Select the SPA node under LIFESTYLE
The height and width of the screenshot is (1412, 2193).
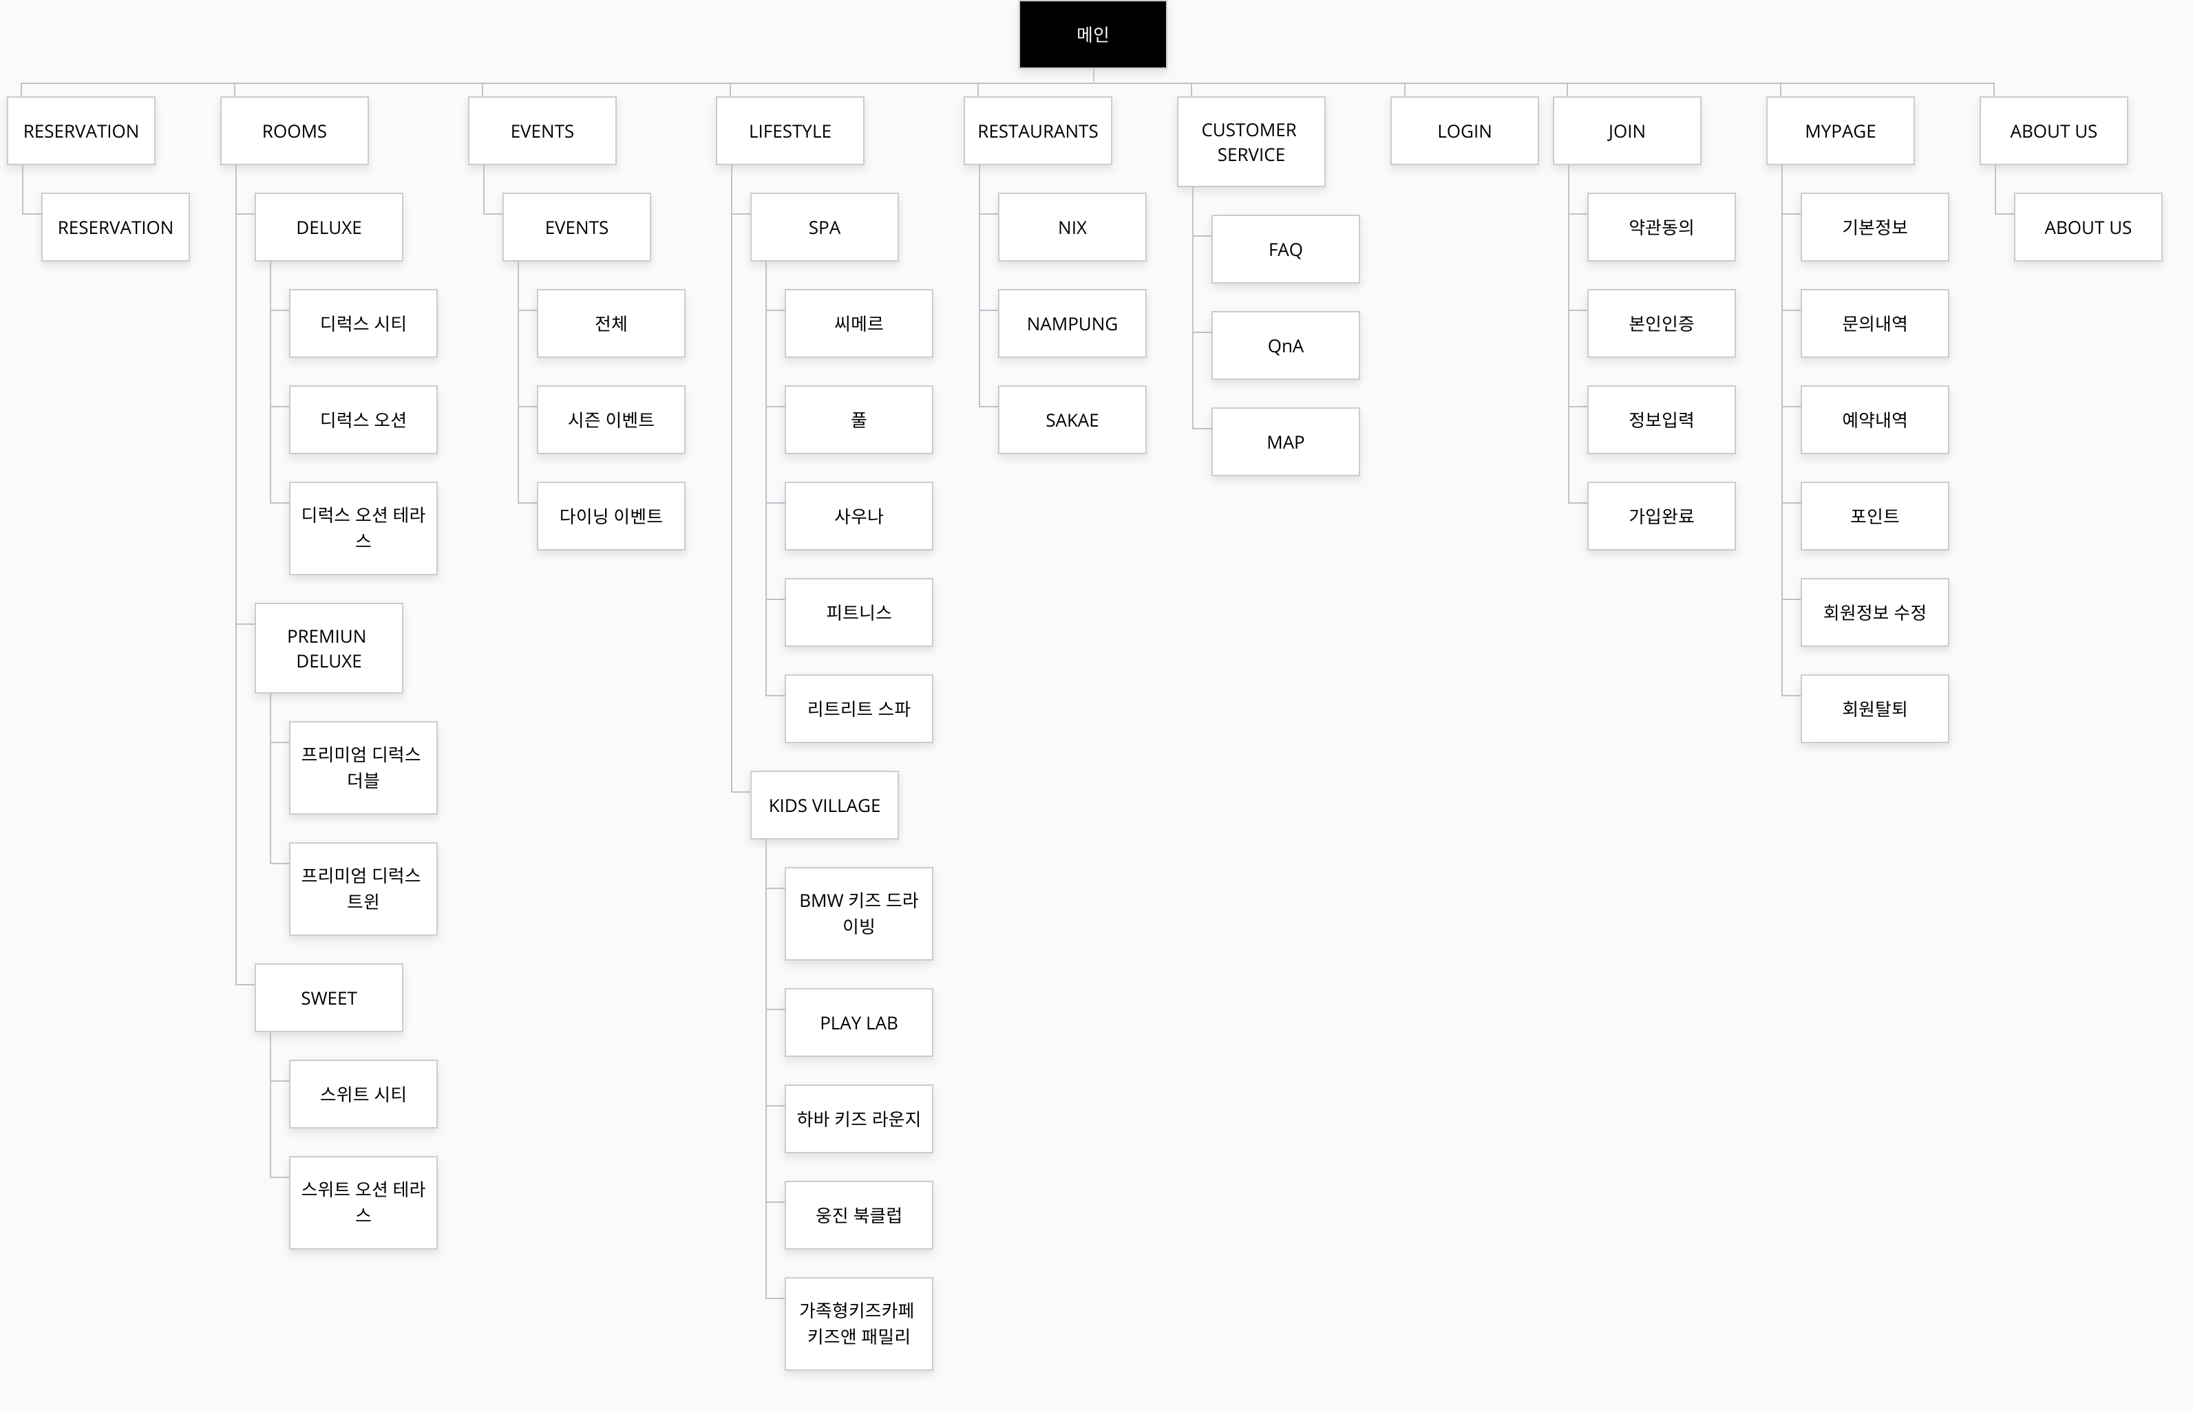823,226
